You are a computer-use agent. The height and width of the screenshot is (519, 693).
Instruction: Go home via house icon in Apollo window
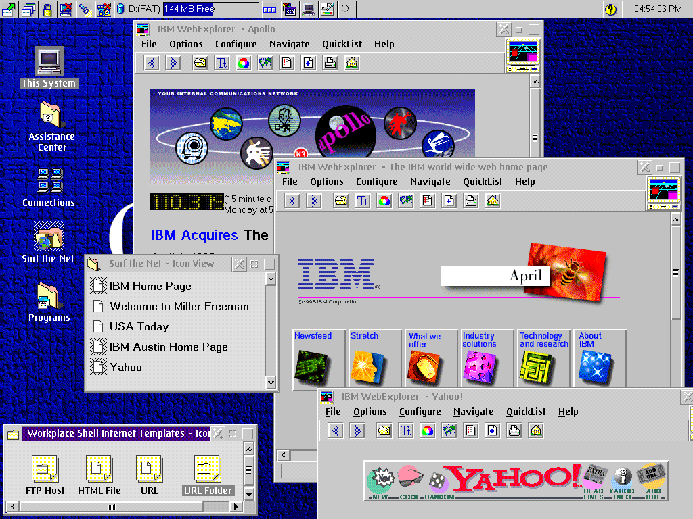click(352, 63)
